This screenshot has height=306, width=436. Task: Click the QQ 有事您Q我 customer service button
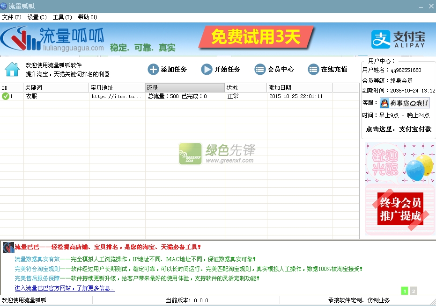tap(405, 103)
